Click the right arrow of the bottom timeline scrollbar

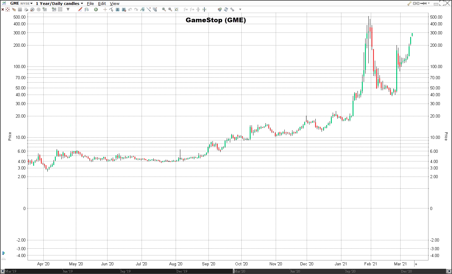point(449,271)
